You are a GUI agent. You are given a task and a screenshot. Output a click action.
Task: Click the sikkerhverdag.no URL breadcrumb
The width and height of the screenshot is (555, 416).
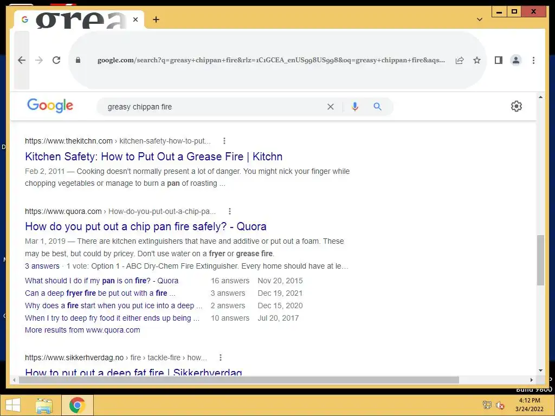[x=116, y=357]
